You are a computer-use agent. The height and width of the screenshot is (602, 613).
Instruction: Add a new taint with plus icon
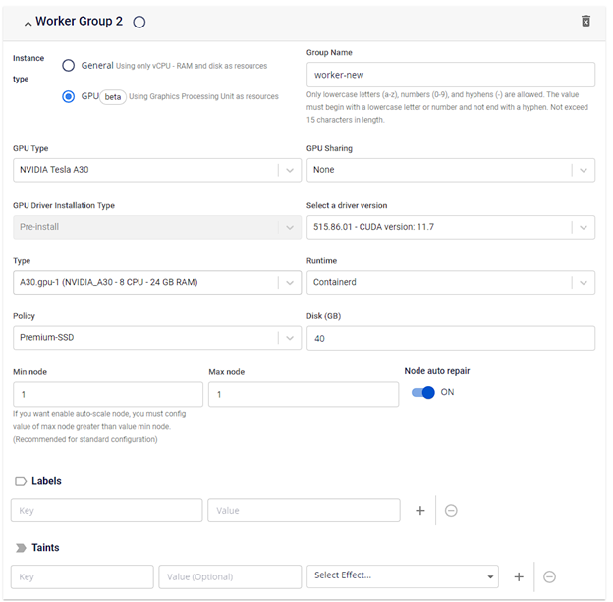[519, 576]
